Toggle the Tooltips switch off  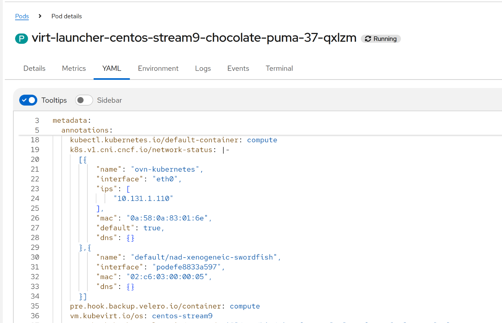[28, 100]
